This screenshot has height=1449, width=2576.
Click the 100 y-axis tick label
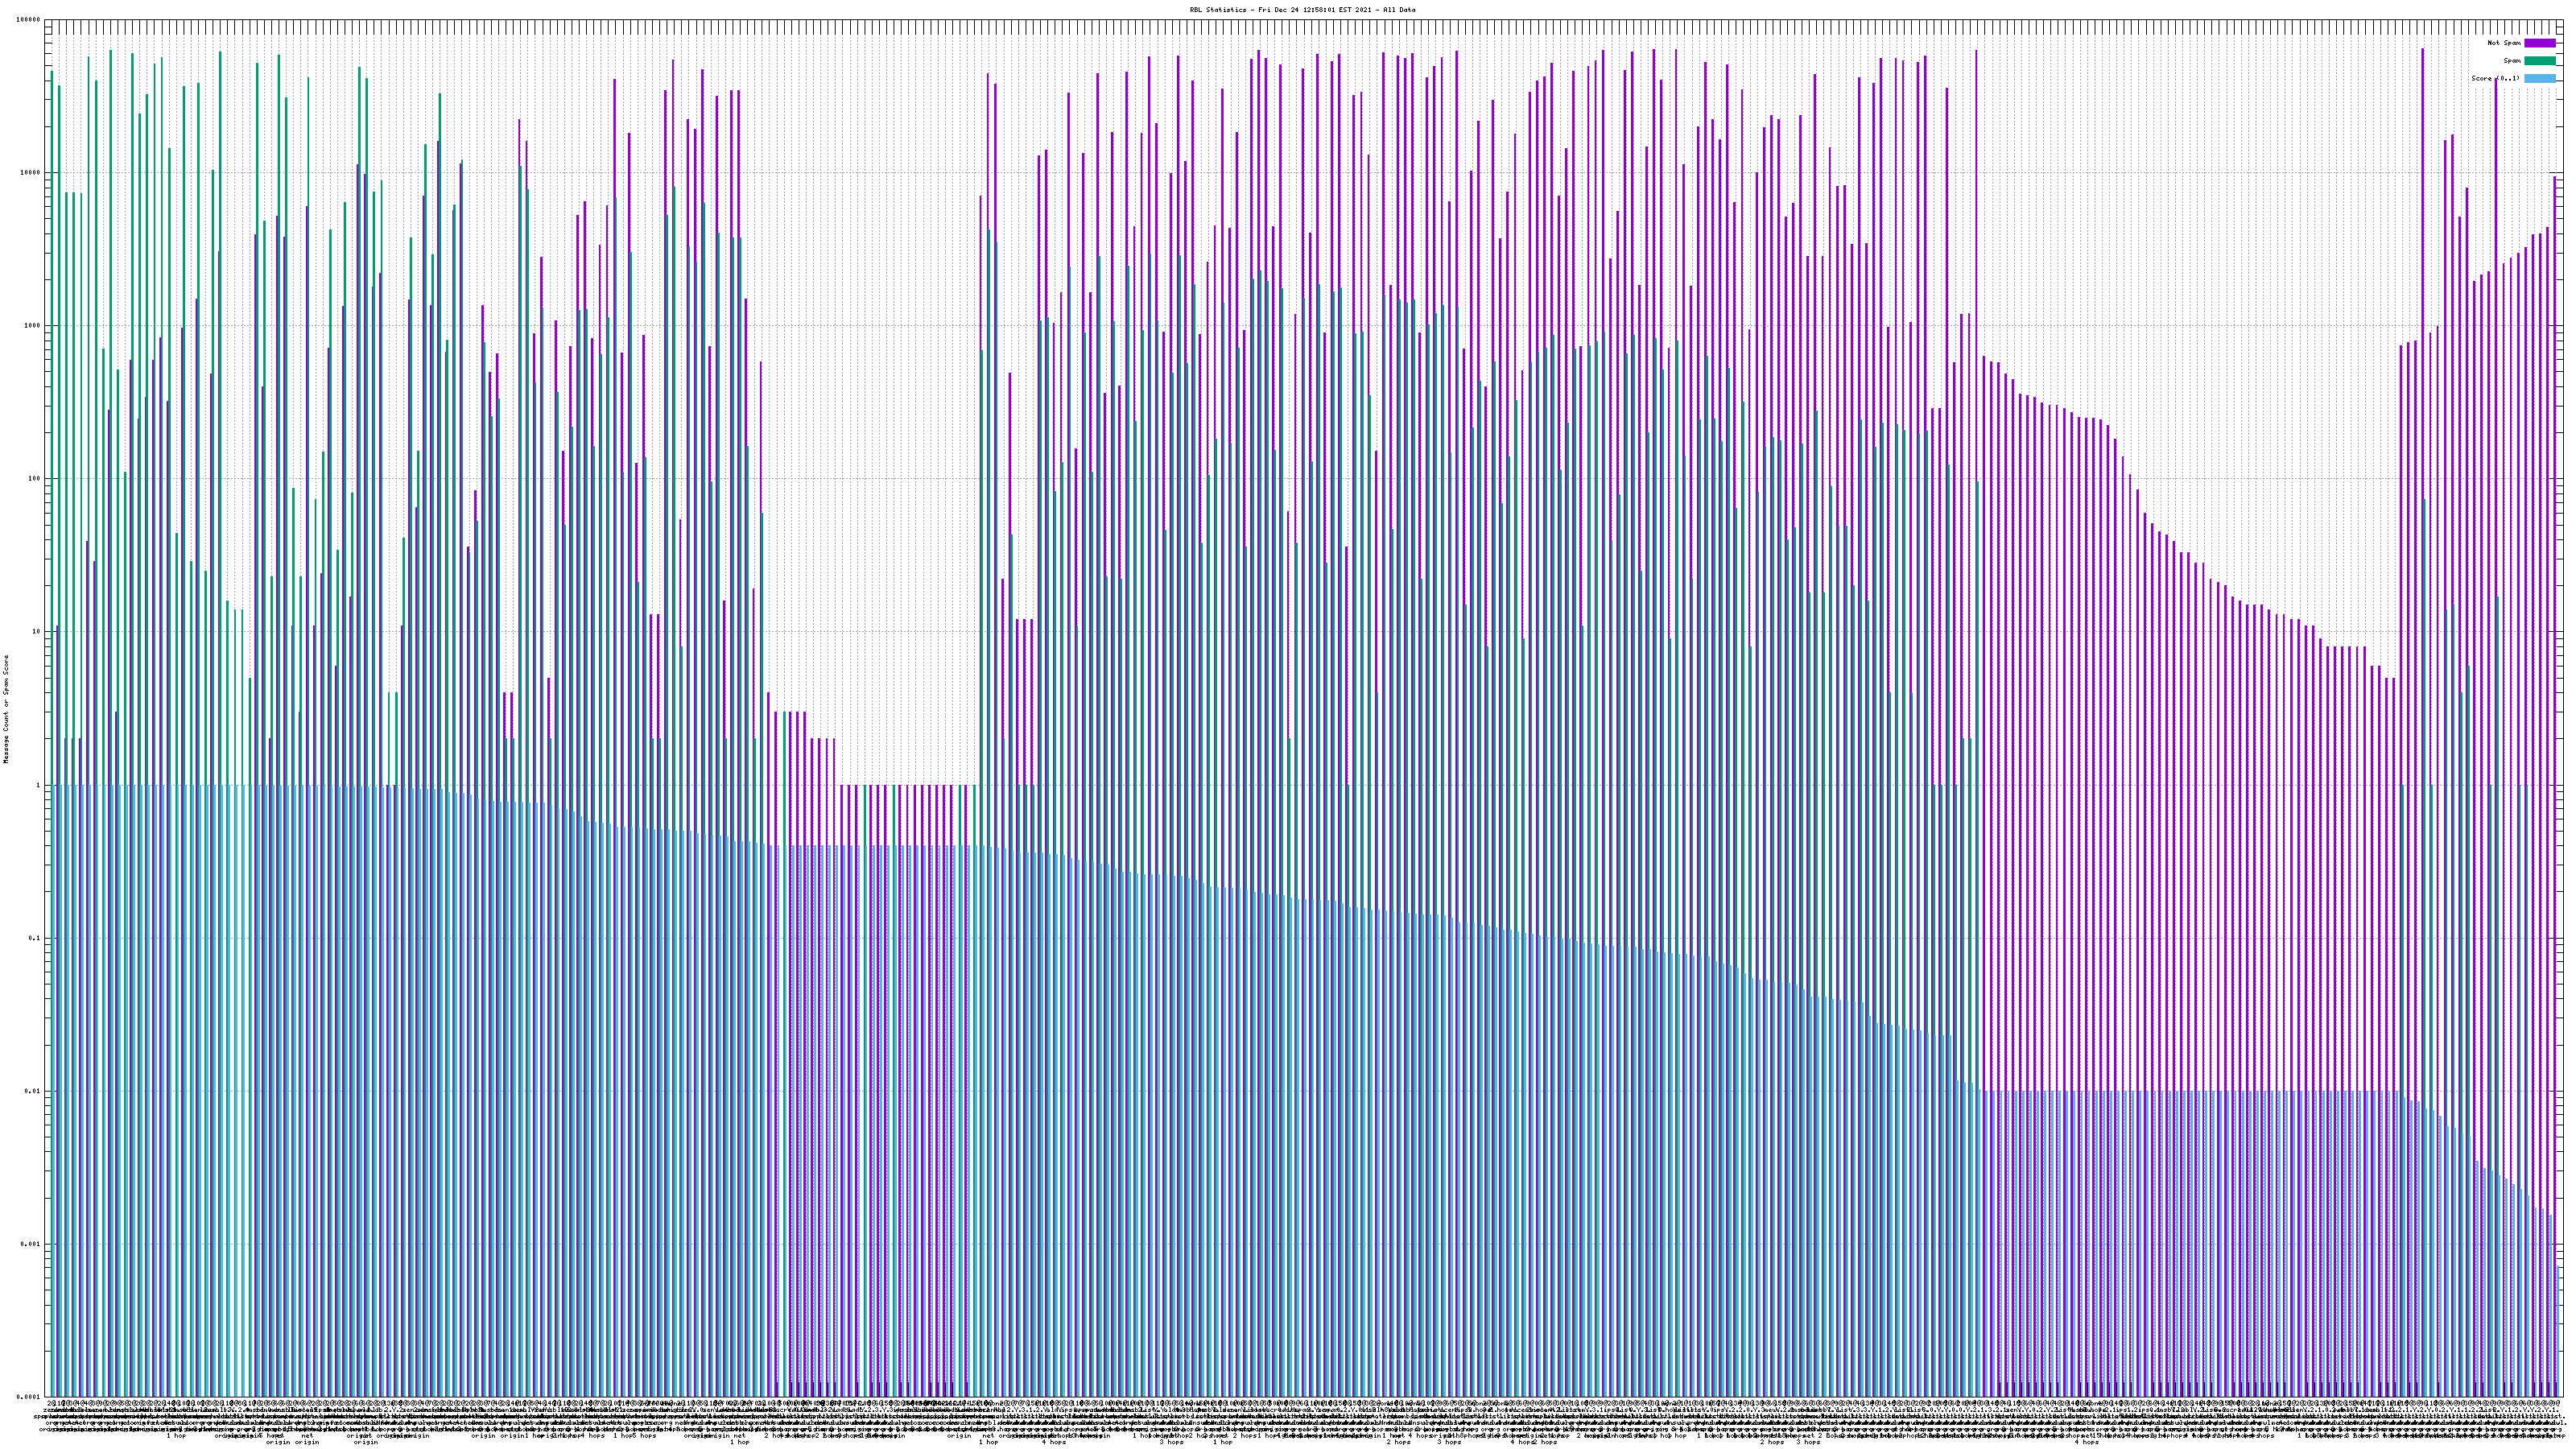pyautogui.click(x=35, y=479)
